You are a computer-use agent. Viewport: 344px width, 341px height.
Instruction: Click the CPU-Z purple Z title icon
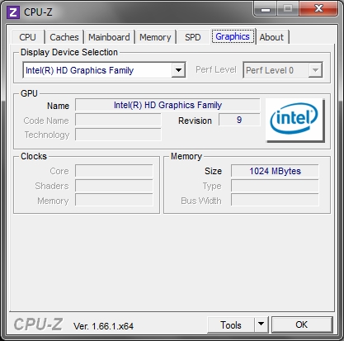point(13,12)
